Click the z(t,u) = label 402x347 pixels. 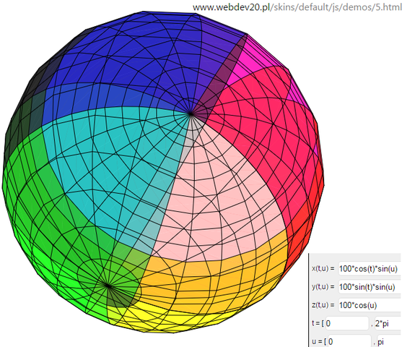pos(323,305)
